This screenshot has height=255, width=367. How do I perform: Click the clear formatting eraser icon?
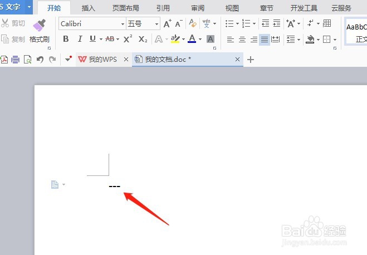coord(193,23)
